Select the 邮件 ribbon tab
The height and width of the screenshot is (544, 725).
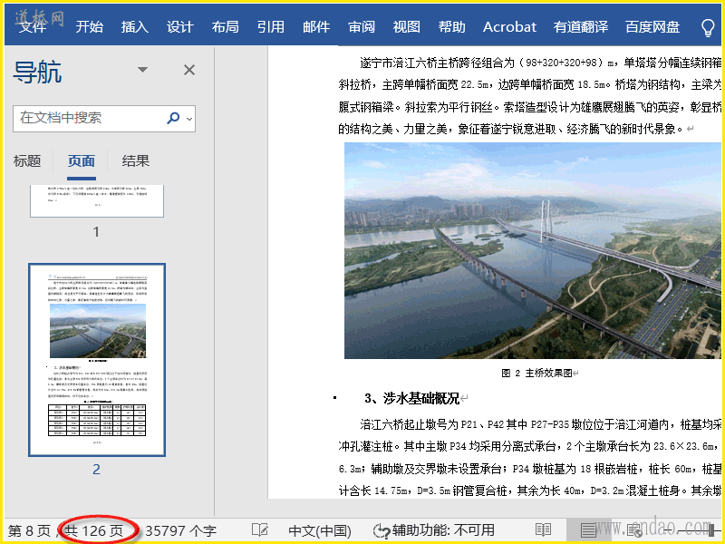[x=316, y=26]
